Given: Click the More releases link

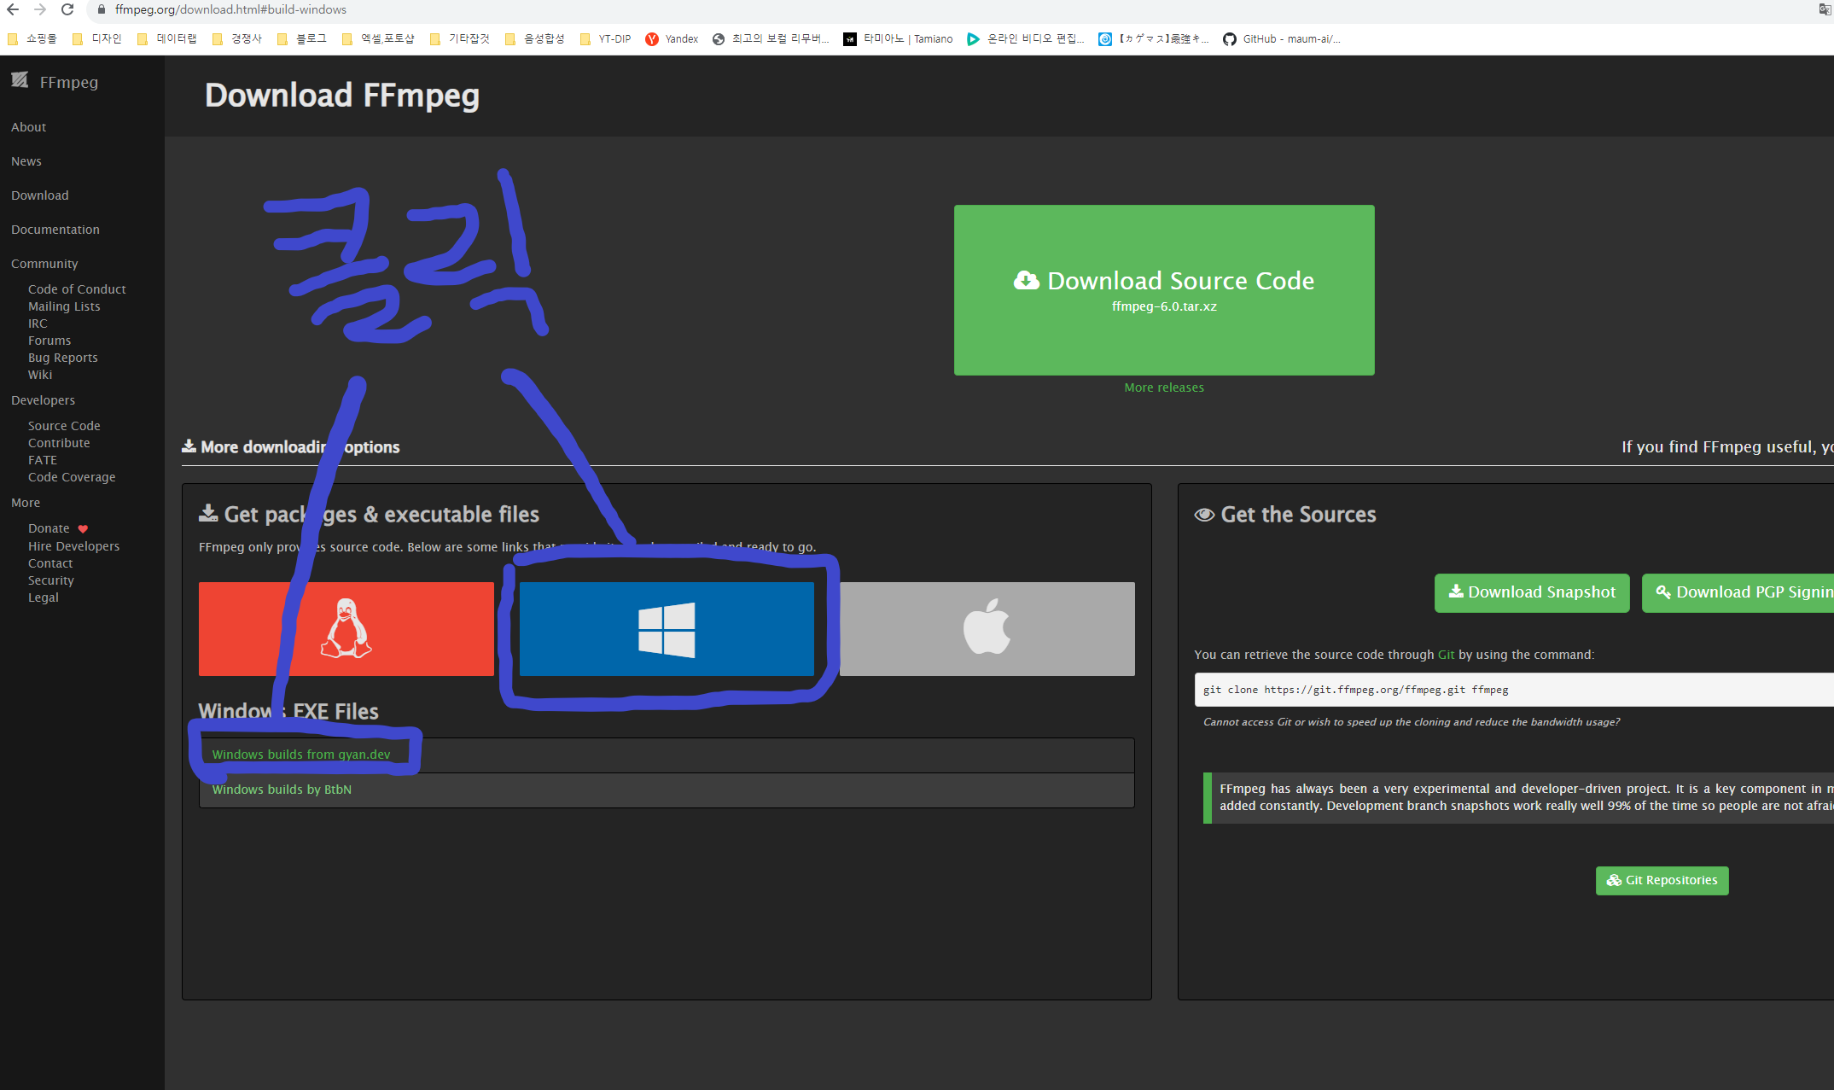Looking at the screenshot, I should coord(1163,388).
